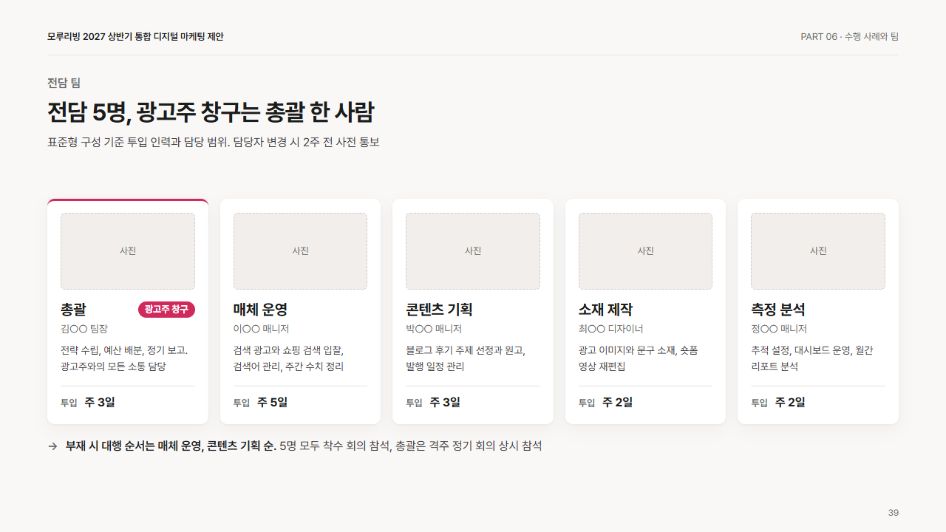Click the 투입 label in the 소재 제작 card

pyautogui.click(x=587, y=403)
